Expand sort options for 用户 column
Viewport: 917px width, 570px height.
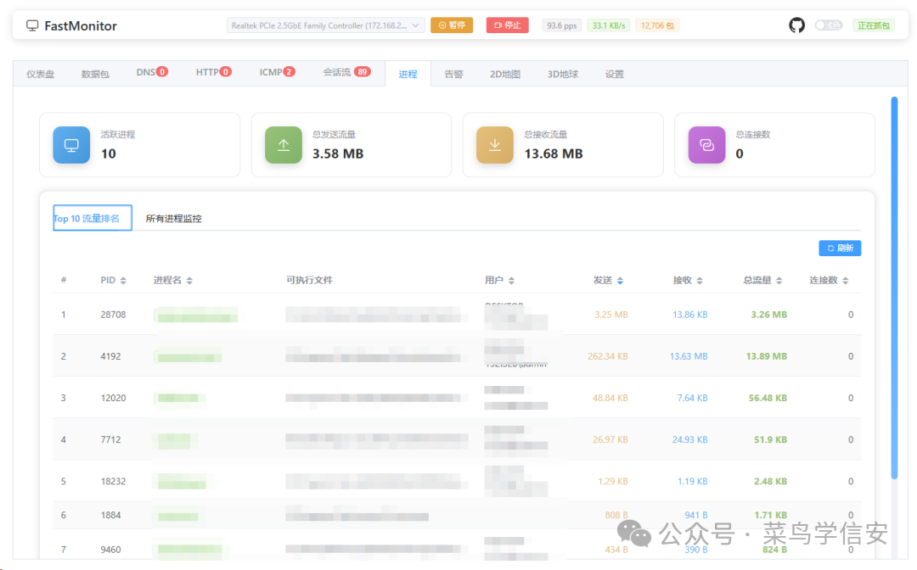click(x=511, y=281)
